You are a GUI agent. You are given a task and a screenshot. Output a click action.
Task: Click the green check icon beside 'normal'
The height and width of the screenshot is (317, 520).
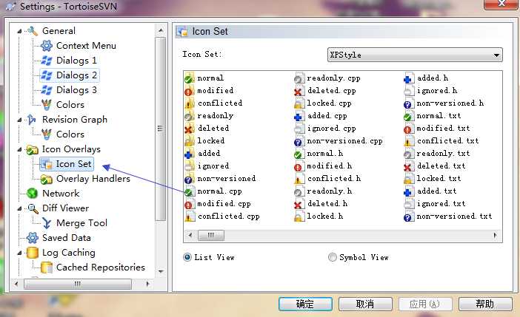(189, 78)
